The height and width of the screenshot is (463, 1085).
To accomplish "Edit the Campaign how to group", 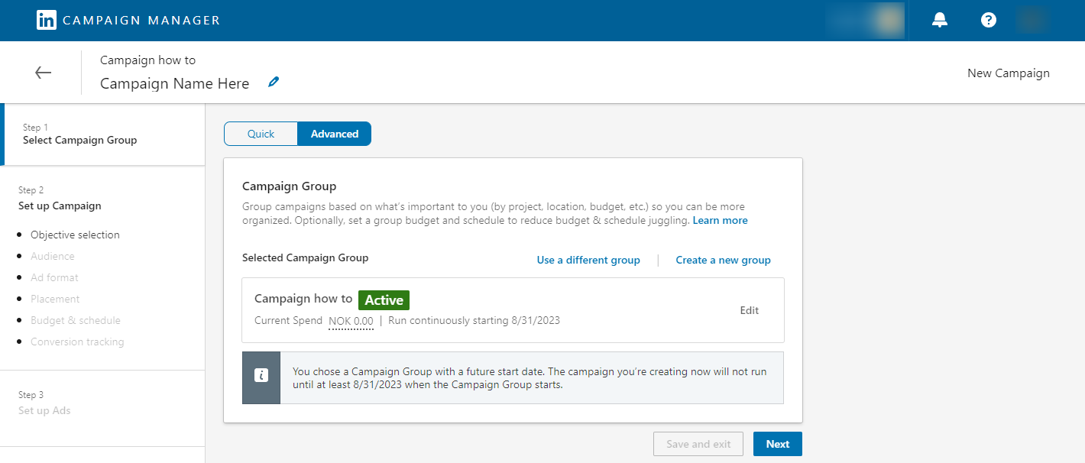I will click(748, 310).
